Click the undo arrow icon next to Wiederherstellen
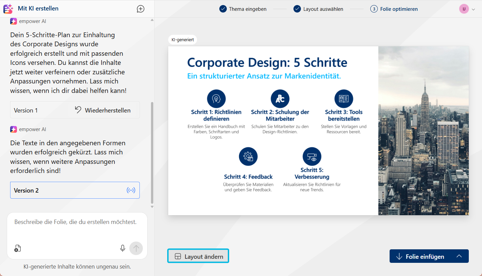482x276 pixels. click(78, 110)
